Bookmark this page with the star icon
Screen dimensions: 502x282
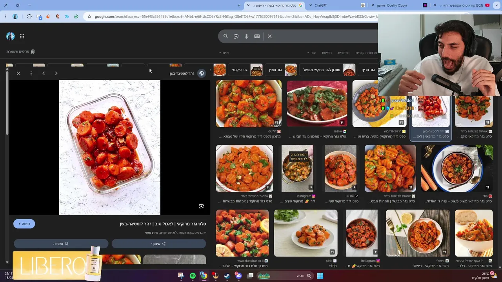89,16
